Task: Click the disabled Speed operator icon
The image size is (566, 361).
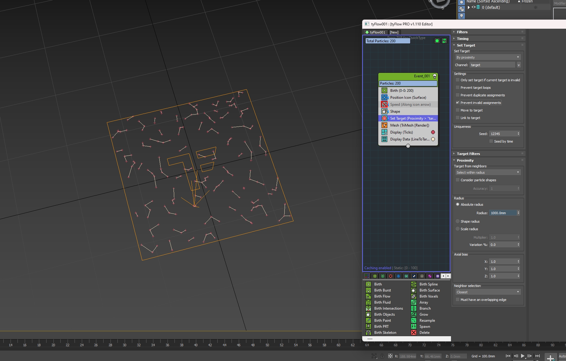Action: tap(384, 105)
